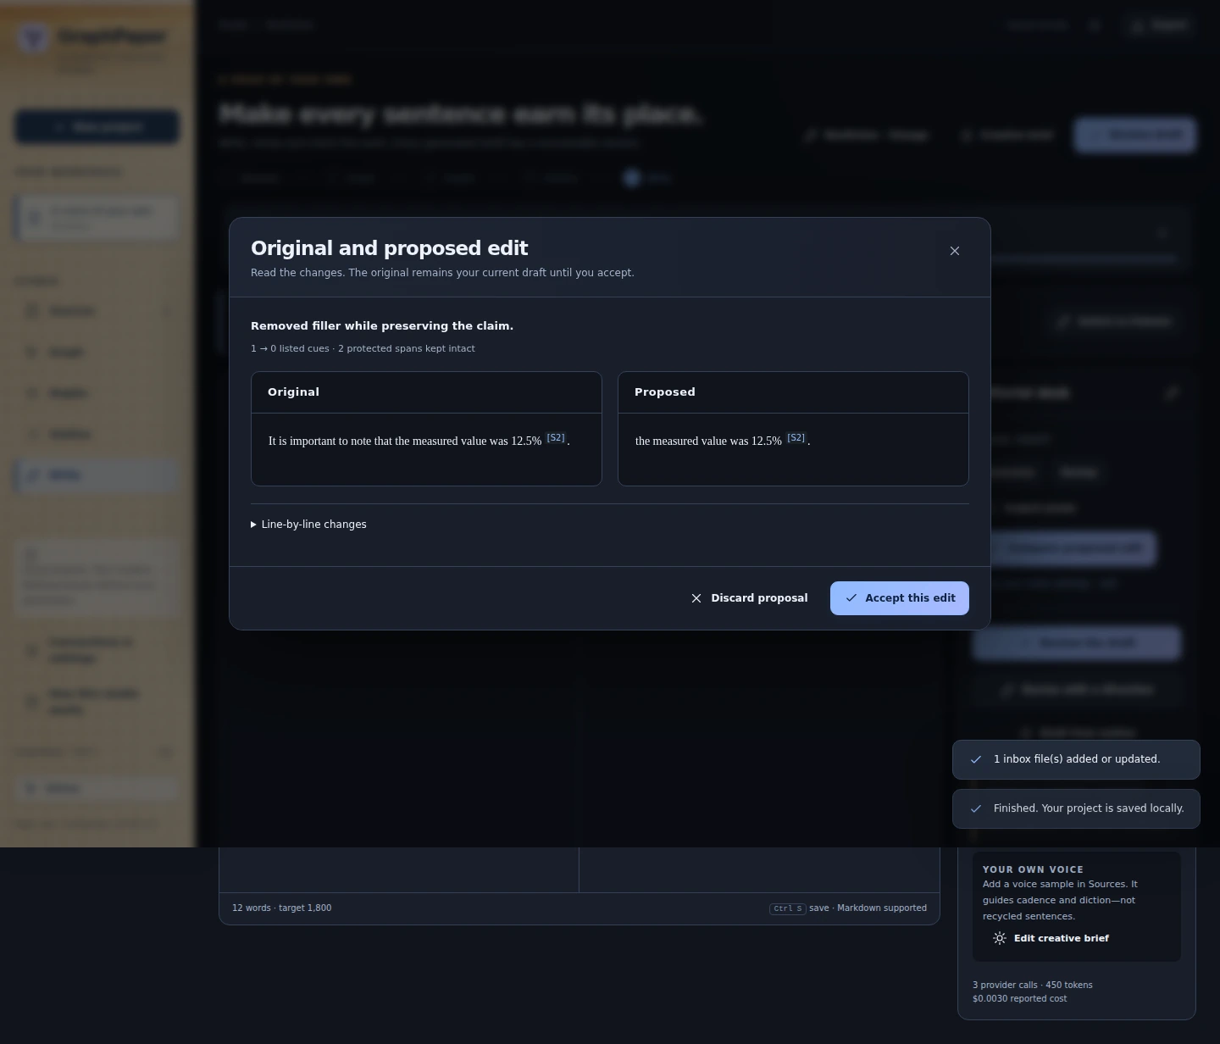Click the 'Proposed' pane header
Image resolution: width=1220 pixels, height=1044 pixels.
click(793, 392)
